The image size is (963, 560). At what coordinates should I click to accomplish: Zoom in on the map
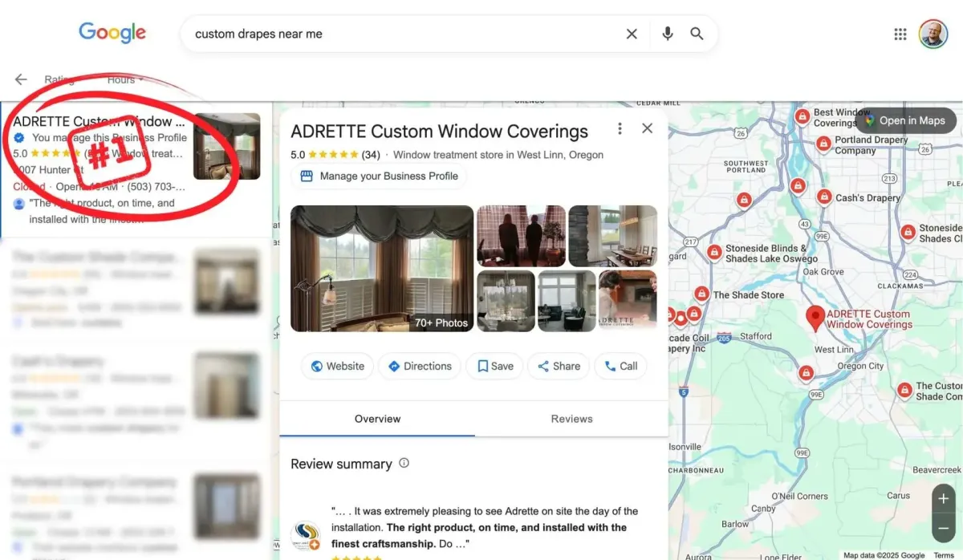tap(943, 498)
